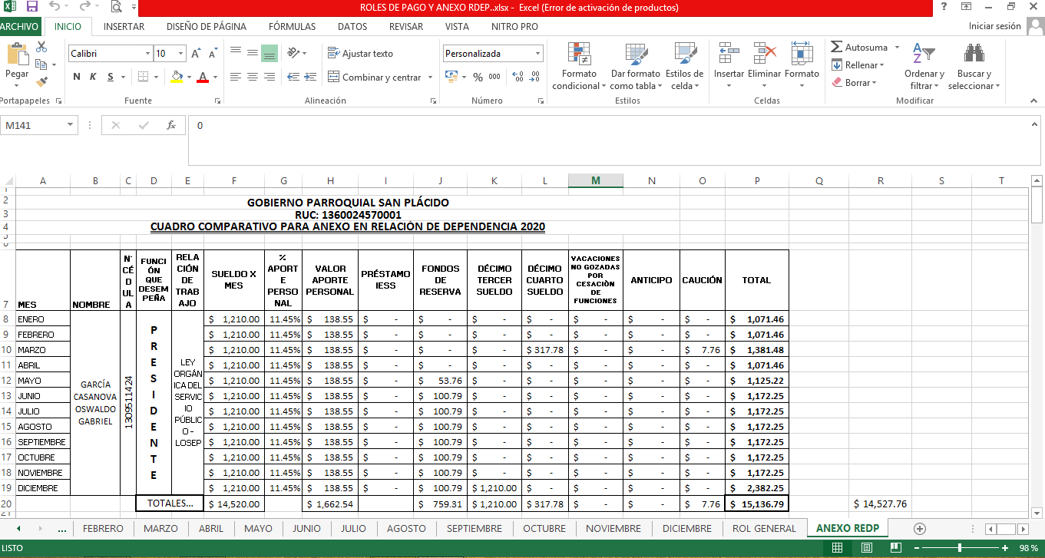Switch to the ROL GENERAL sheet tab
The width and height of the screenshot is (1045, 558).
click(x=764, y=529)
